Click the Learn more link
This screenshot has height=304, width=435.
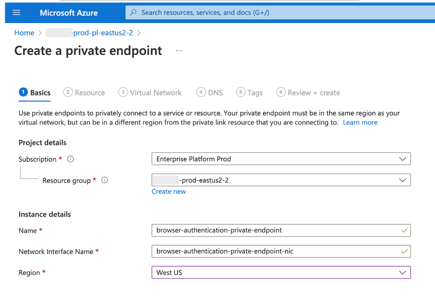point(360,122)
